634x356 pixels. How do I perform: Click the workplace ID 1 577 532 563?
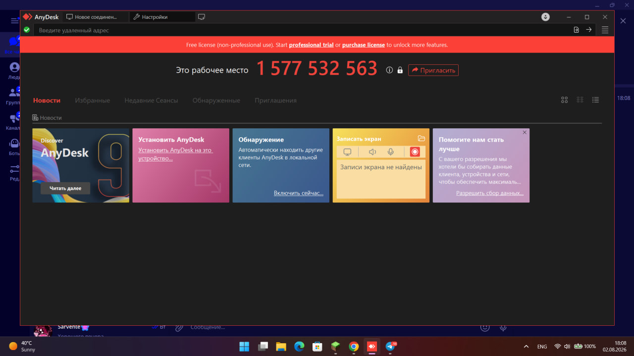317,69
